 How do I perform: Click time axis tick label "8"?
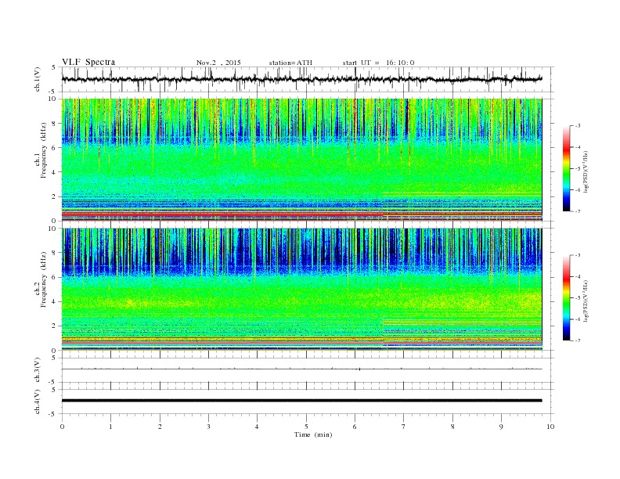click(x=452, y=427)
